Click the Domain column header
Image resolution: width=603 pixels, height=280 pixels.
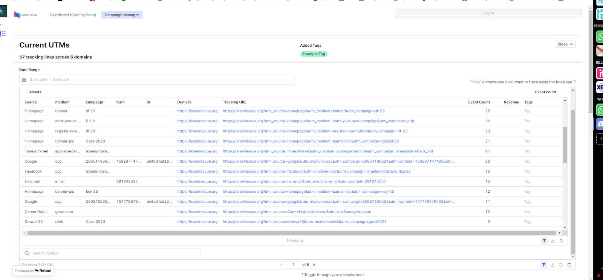coord(184,102)
